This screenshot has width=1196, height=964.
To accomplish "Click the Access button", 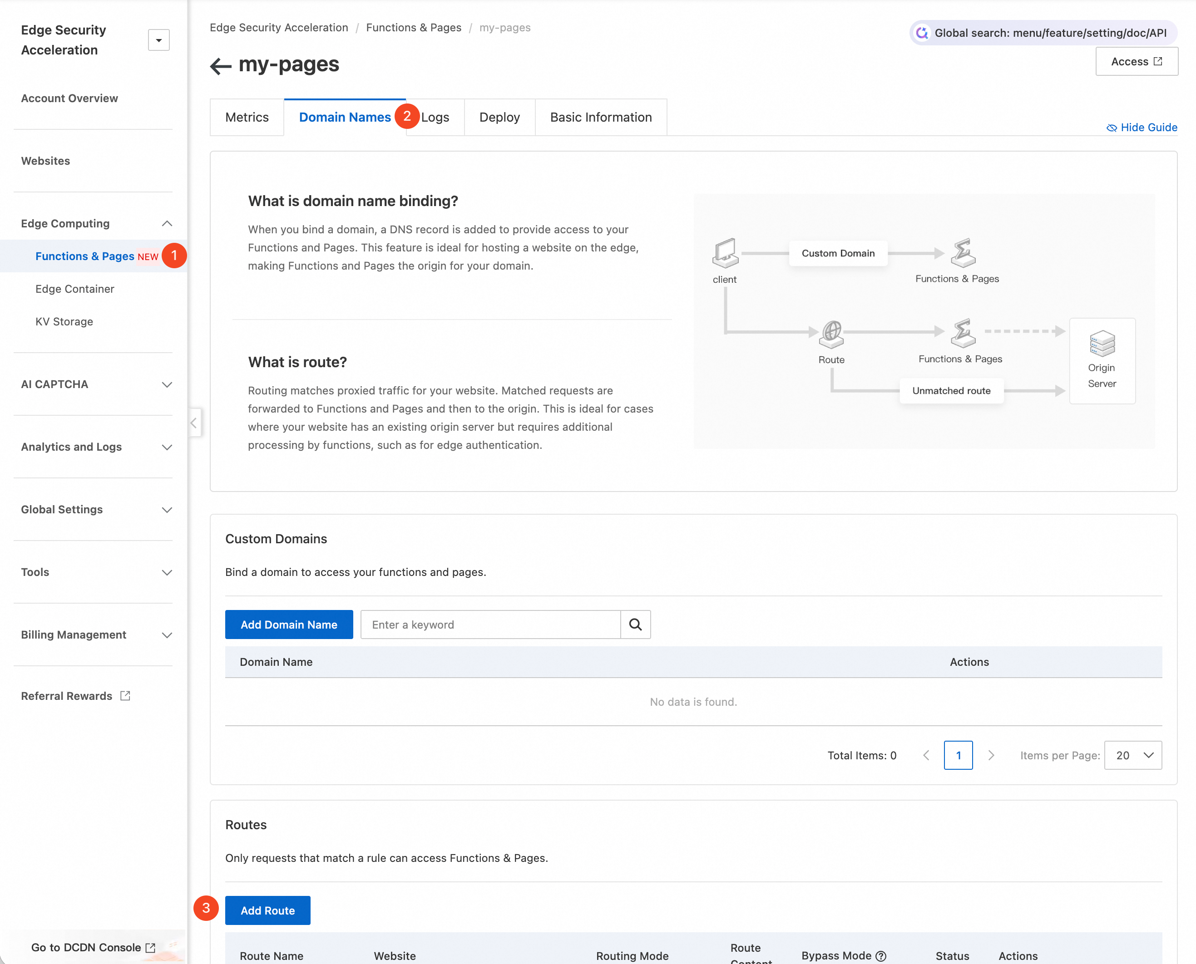I will click(1136, 62).
